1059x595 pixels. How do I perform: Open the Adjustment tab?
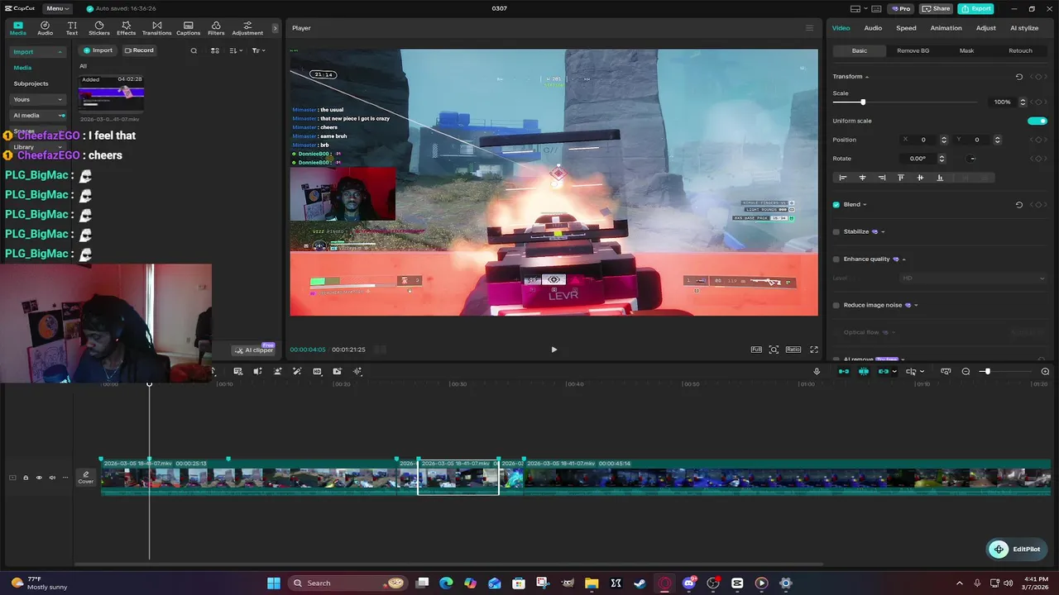(247, 28)
